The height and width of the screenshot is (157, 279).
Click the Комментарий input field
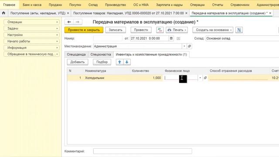coord(143,151)
